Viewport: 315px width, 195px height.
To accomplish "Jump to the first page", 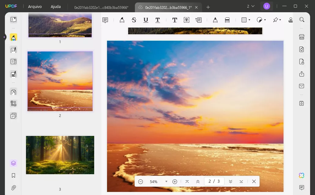I will (187, 182).
